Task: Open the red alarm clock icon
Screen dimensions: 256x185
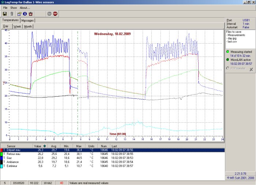Action: pos(30,14)
